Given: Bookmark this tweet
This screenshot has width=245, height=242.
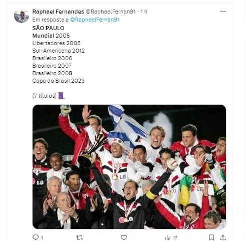Looking at the screenshot, I should [211, 237].
